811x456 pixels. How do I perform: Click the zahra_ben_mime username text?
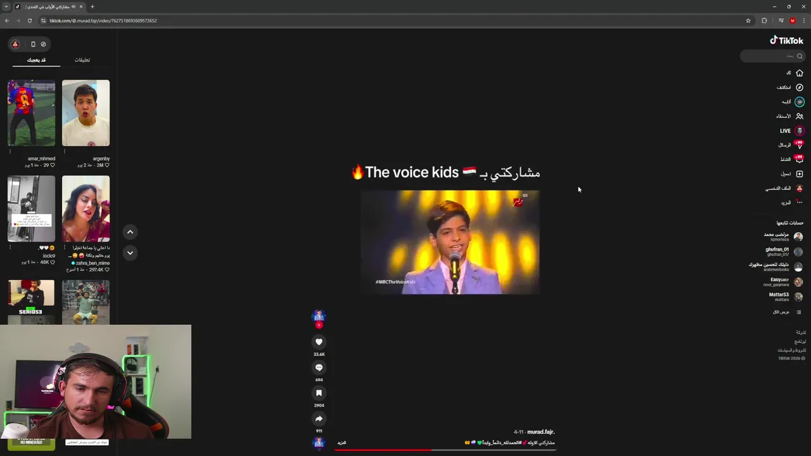pyautogui.click(x=93, y=263)
